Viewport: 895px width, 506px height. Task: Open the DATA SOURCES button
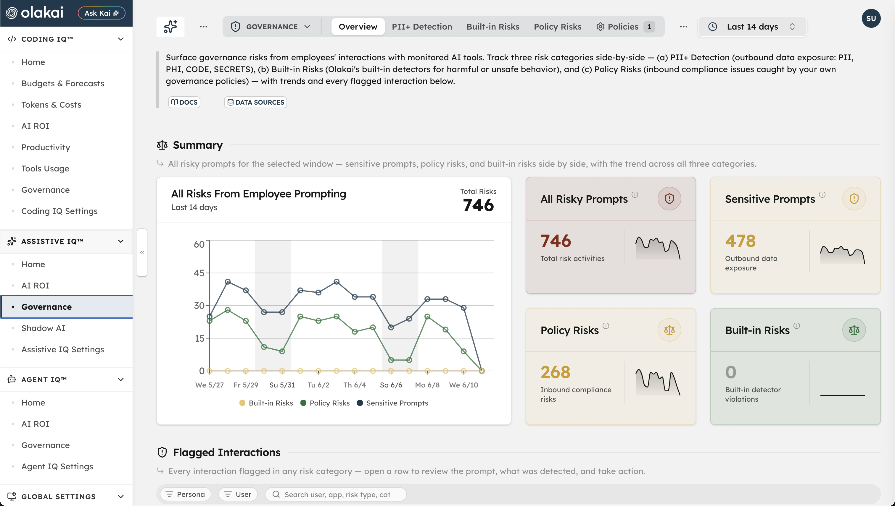255,102
